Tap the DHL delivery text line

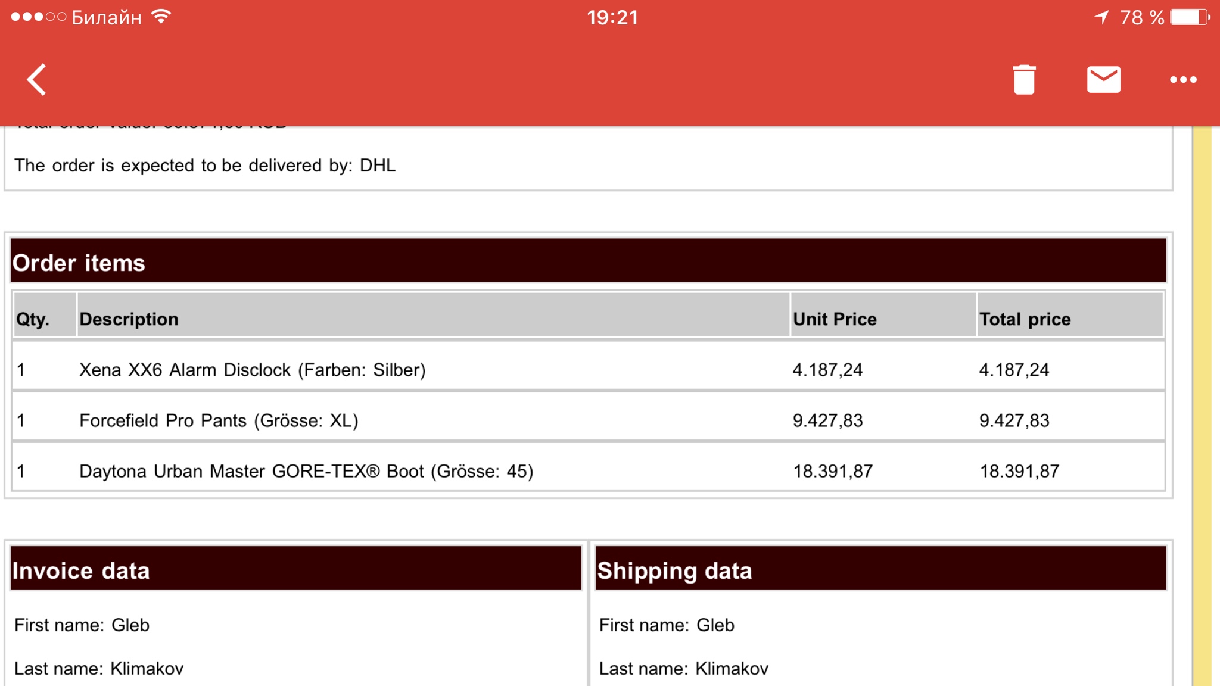[x=205, y=165]
